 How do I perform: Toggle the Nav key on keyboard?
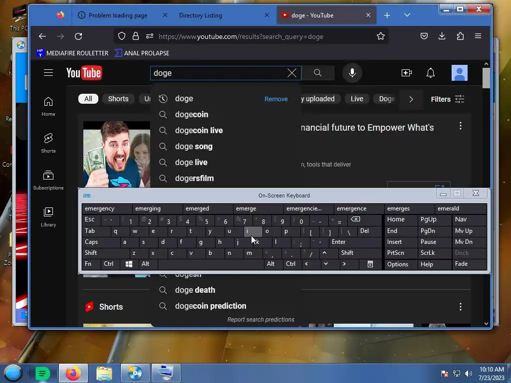coord(469,219)
